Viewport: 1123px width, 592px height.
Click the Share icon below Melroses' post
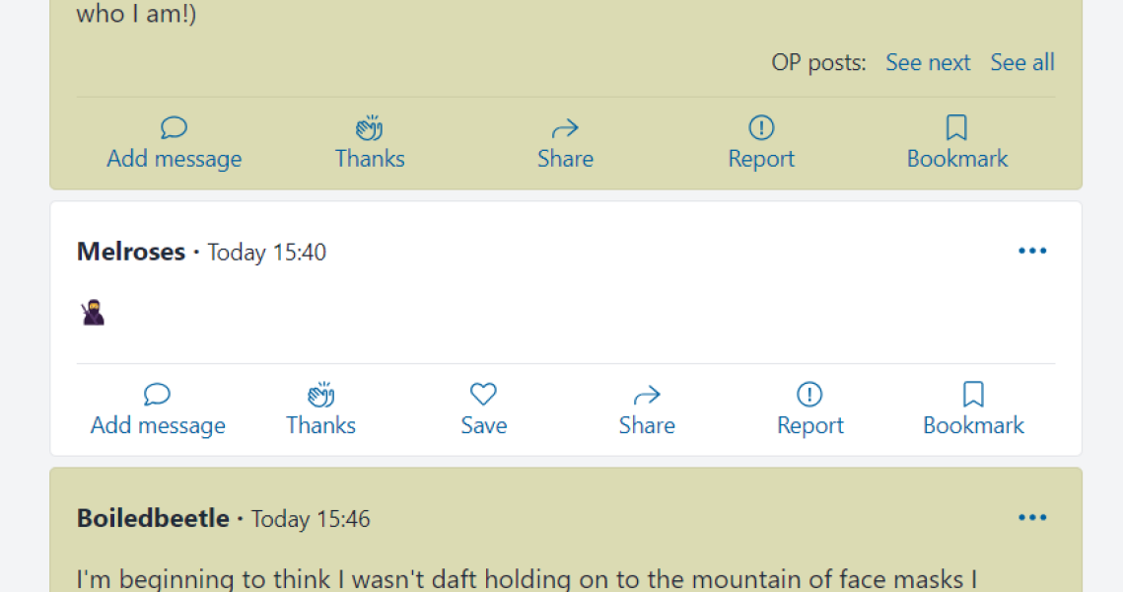click(647, 394)
